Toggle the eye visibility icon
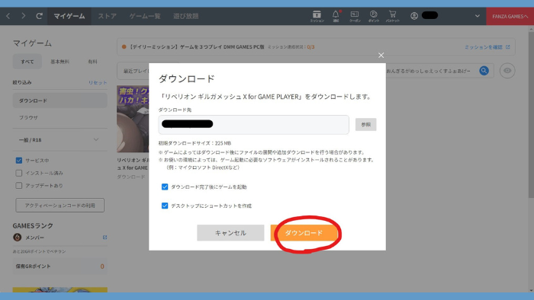The width and height of the screenshot is (534, 300). click(x=507, y=71)
